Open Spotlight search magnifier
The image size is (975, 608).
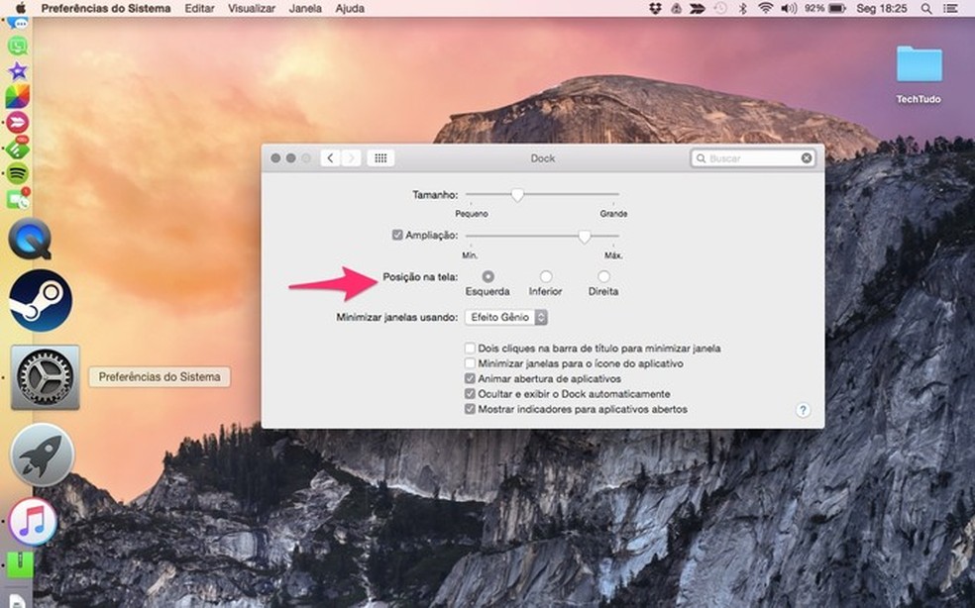pyautogui.click(x=925, y=9)
